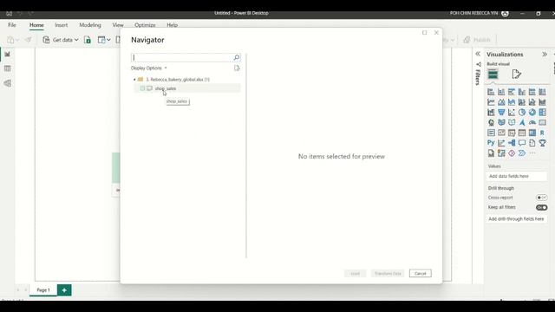Viewport: 555px width, 312px height.
Task: Select the Area chart visual
Action: pyautogui.click(x=501, y=102)
